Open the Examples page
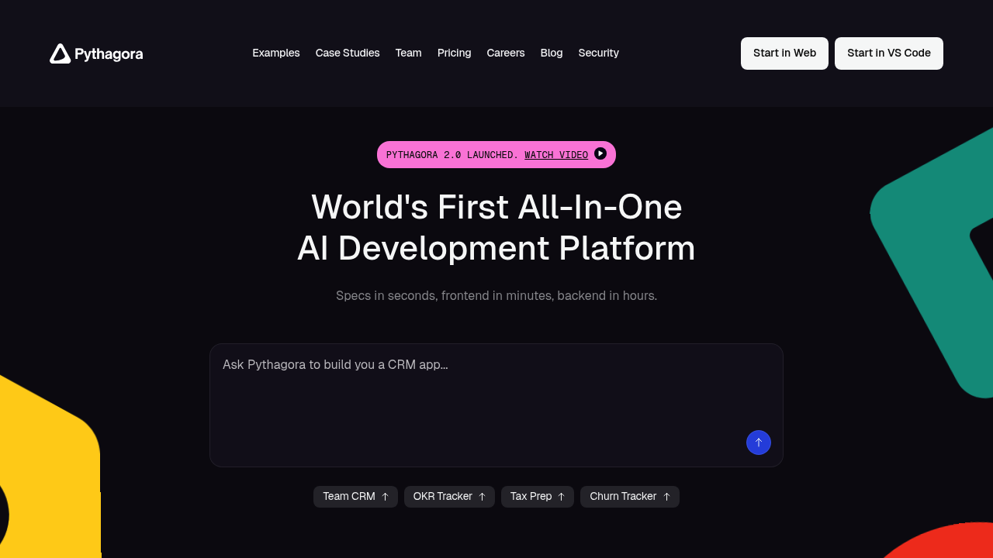This screenshot has width=993, height=558. coord(275,53)
